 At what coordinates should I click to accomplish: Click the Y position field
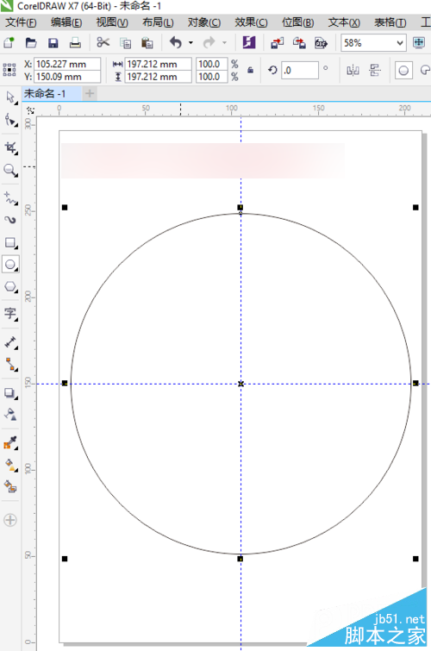pos(67,77)
